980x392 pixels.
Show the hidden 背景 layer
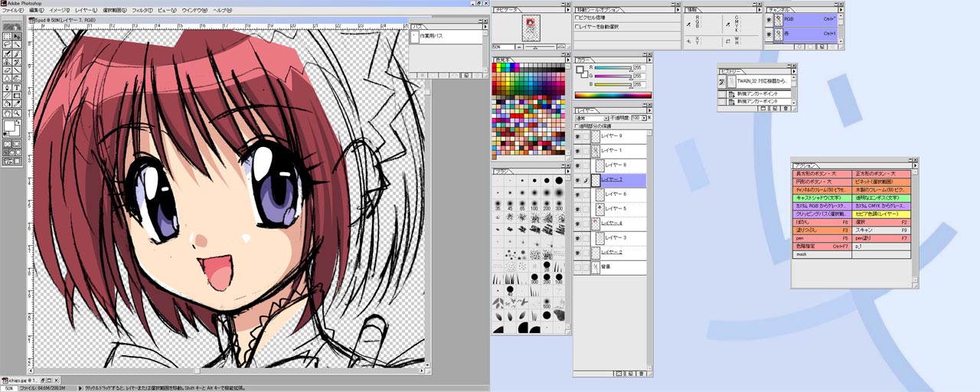click(578, 267)
